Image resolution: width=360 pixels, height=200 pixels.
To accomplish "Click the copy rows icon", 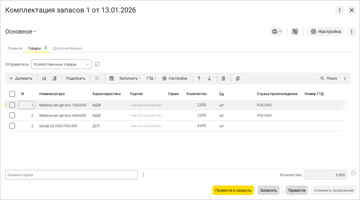I will tap(238, 78).
